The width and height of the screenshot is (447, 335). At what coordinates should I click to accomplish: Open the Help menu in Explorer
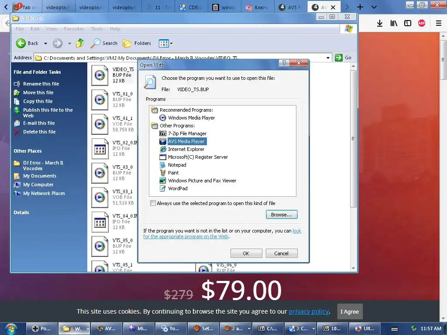point(115,29)
